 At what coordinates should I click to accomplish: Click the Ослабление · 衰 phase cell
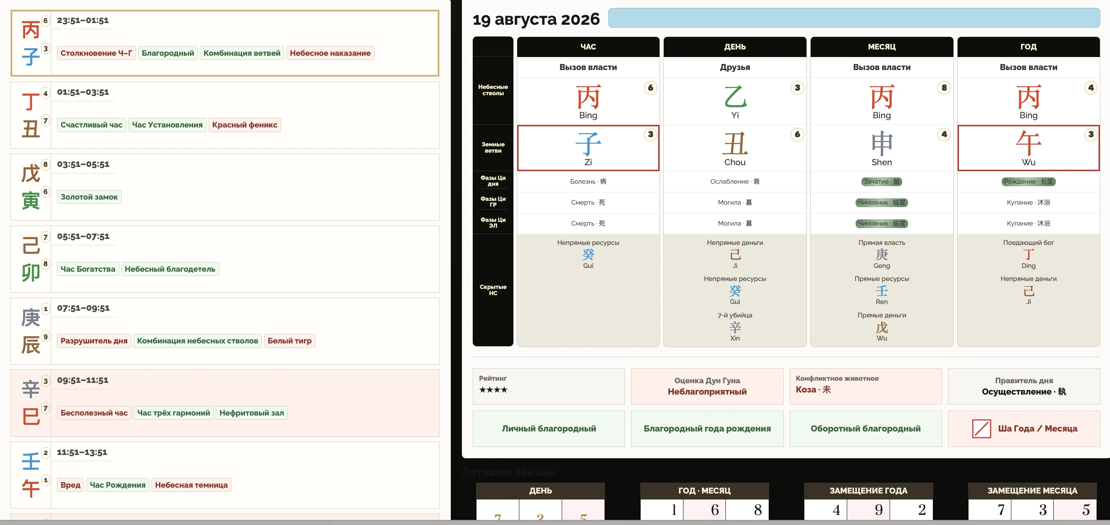[x=735, y=182]
